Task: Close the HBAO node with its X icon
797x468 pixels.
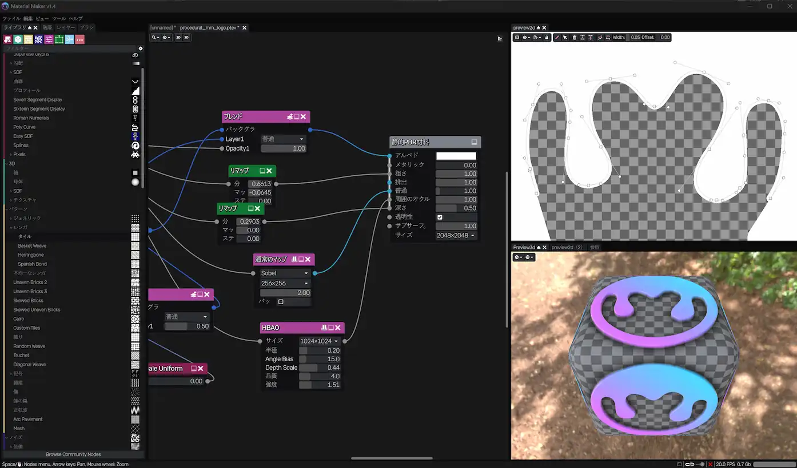Action: pyautogui.click(x=338, y=328)
